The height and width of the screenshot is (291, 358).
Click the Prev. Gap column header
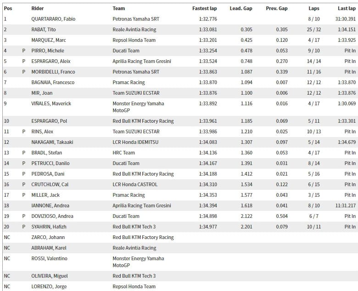(277, 8)
